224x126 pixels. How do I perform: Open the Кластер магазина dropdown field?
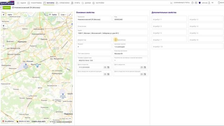click(131, 53)
